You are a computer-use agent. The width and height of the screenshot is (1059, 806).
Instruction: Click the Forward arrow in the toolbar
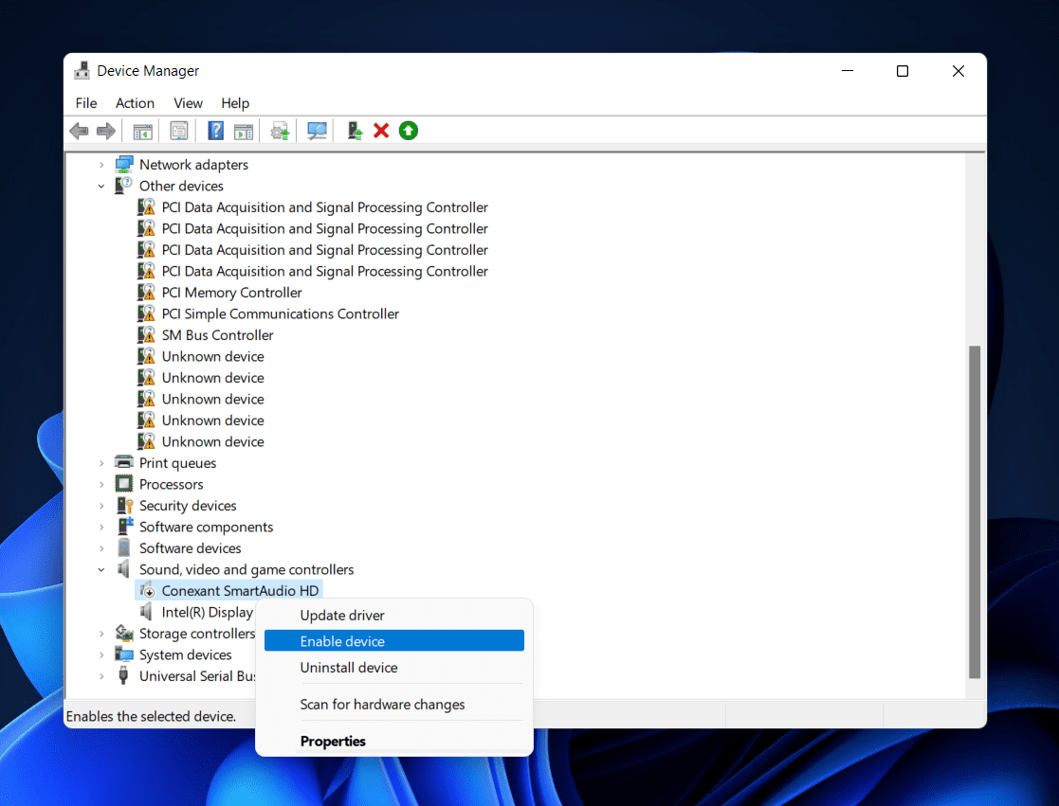[106, 131]
